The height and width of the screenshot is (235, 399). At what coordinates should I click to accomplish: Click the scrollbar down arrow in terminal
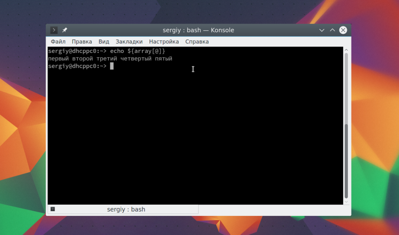pyautogui.click(x=346, y=202)
